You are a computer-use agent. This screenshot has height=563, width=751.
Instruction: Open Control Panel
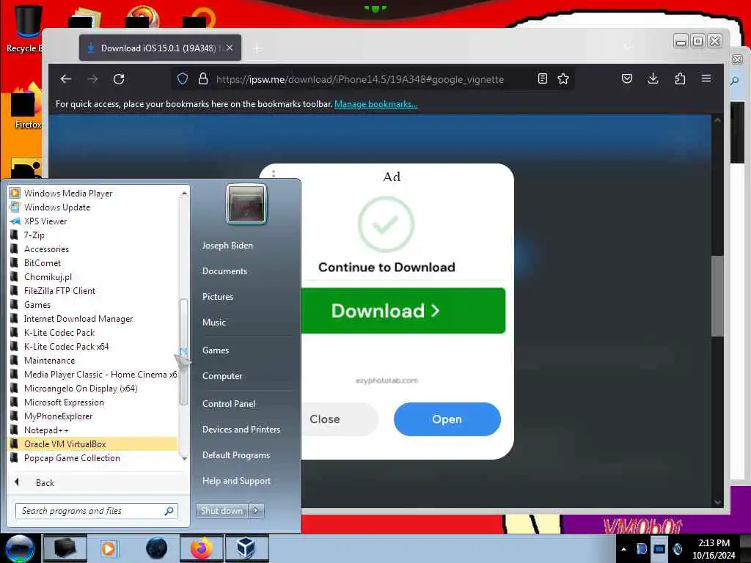[229, 404]
